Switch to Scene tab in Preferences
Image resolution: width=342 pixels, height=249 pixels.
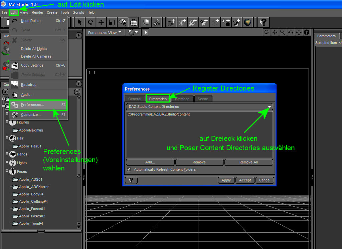[x=203, y=99]
